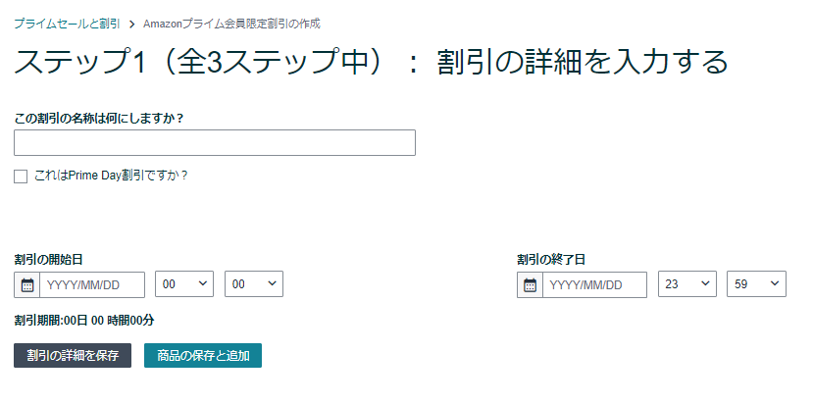Screen dimensions: 813x404
Task: Click the 商品の保存と追加 button
Action: (203, 355)
